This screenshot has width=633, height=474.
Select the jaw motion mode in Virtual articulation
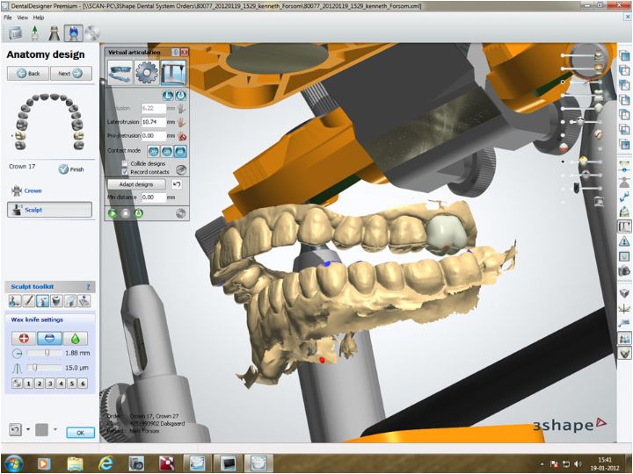[120, 72]
